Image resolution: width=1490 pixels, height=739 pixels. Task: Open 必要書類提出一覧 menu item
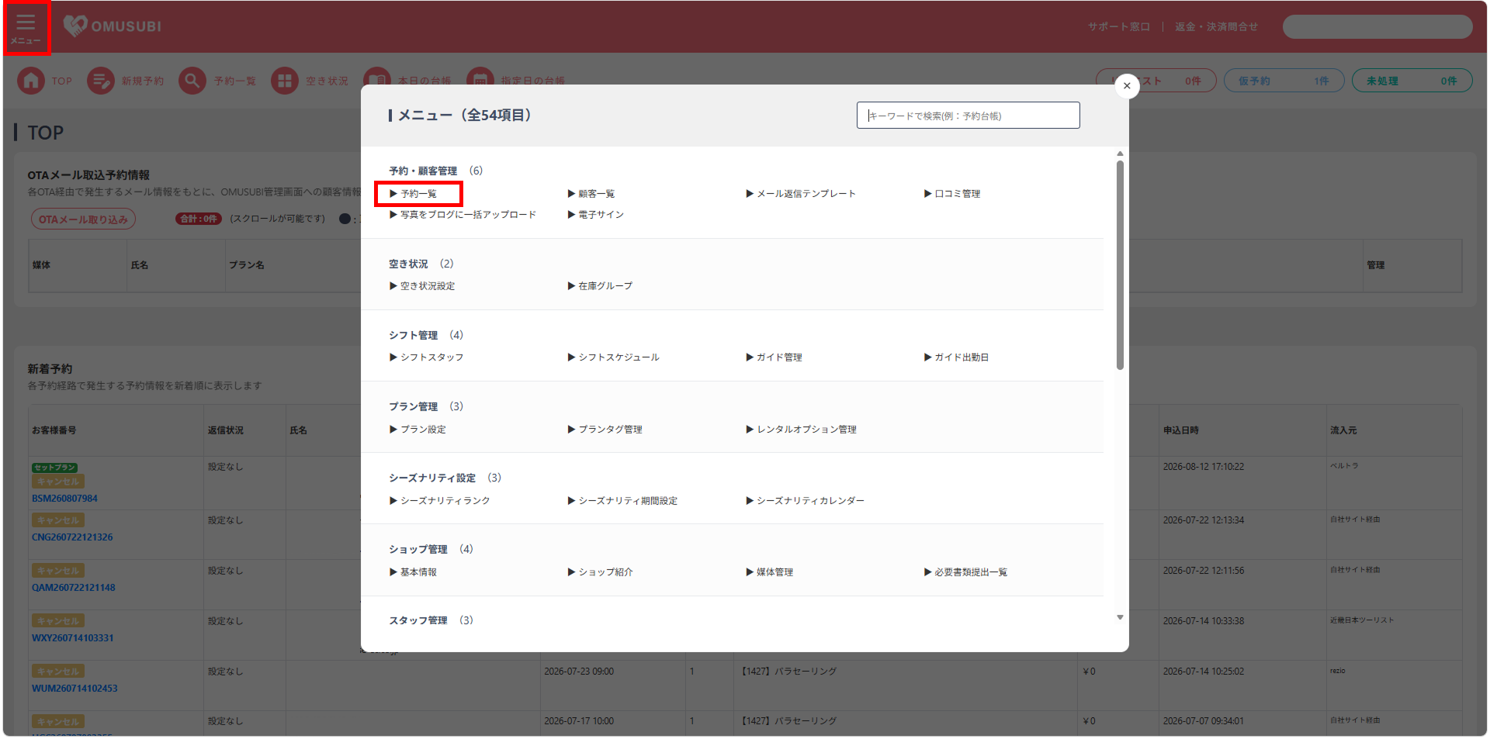(966, 572)
